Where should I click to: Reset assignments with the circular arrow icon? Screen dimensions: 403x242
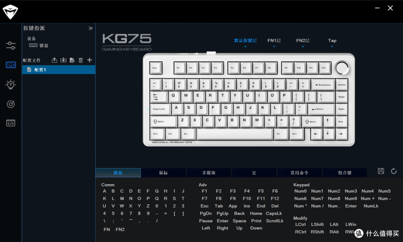pos(394,171)
